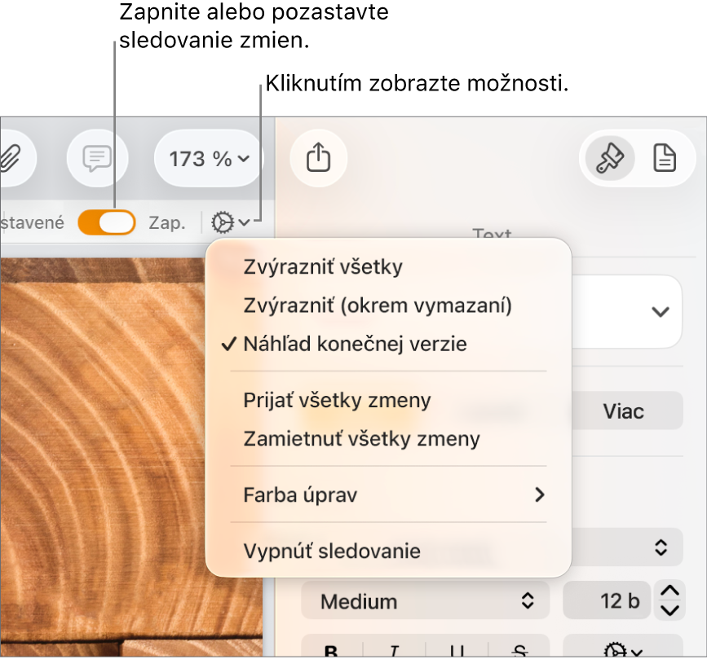Open the Document inspector icon
The image size is (707, 659).
[665, 159]
